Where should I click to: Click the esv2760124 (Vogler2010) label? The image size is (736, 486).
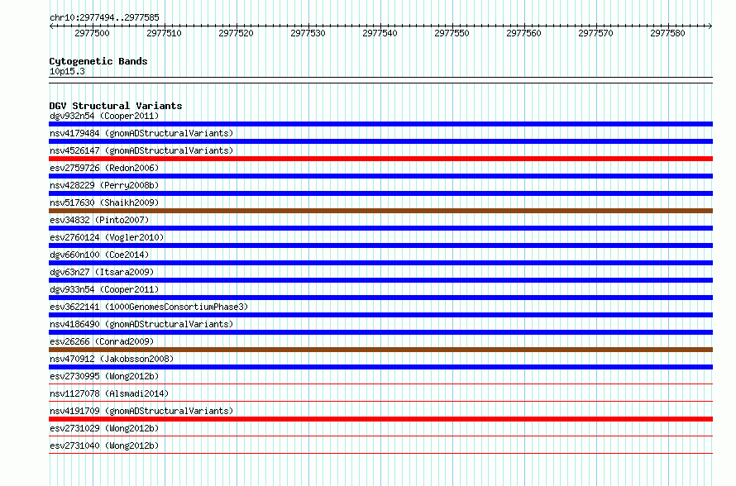107,237
